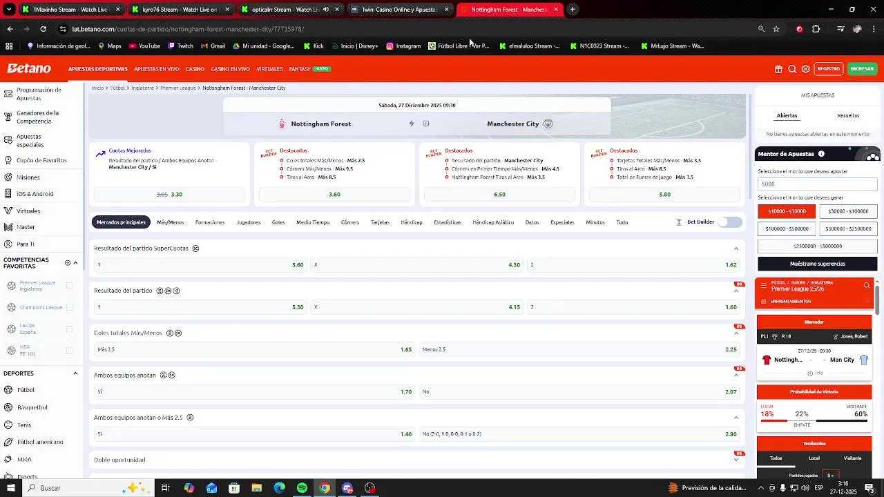
Task: Search within the Premier League 25/26 widget
Action: (x=867, y=285)
